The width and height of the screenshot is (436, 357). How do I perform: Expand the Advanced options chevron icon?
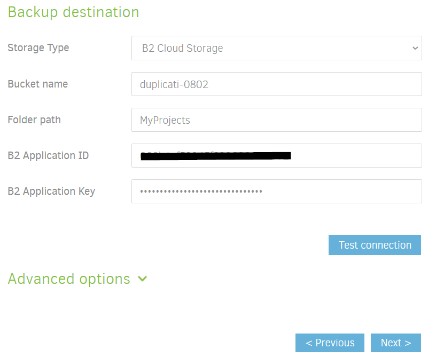(x=142, y=279)
